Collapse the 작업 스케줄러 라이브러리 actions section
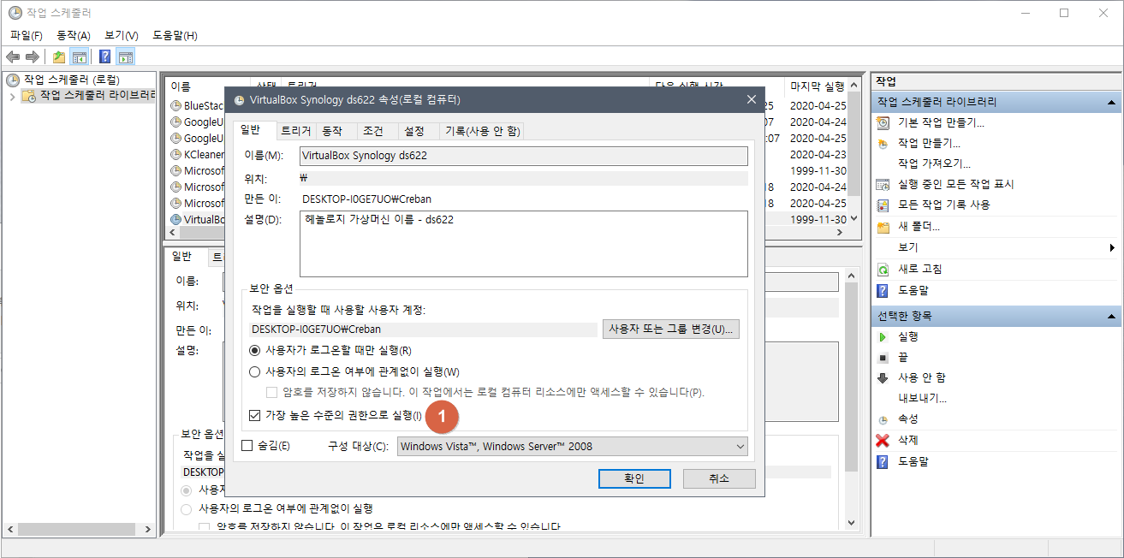This screenshot has width=1124, height=558. pyautogui.click(x=1110, y=102)
